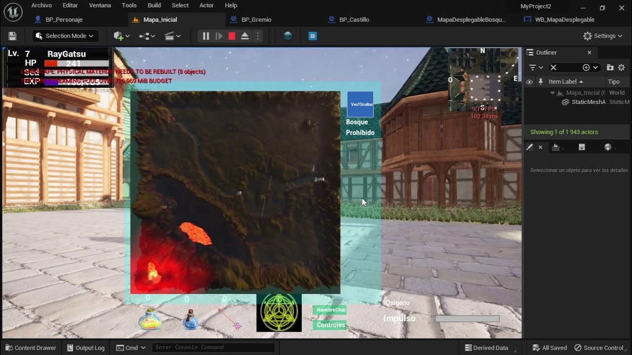Open the landscape panel tab icon
The width and height of the screenshot is (632, 355).
tap(555, 147)
